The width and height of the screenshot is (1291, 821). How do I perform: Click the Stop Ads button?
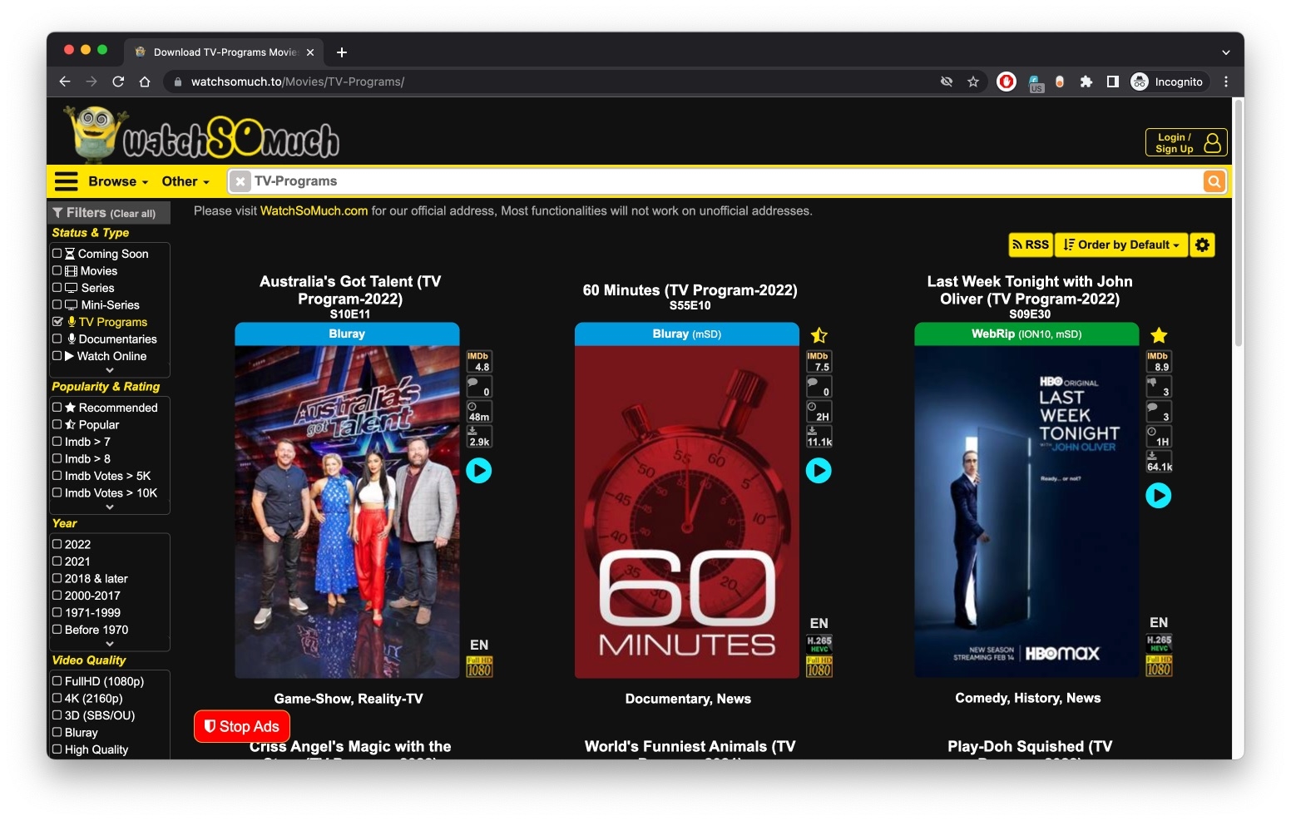[x=242, y=726]
